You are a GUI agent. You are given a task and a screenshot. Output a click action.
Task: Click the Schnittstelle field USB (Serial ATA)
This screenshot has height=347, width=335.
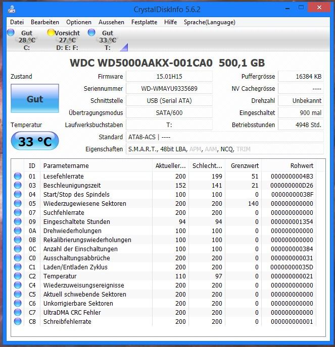point(169,101)
